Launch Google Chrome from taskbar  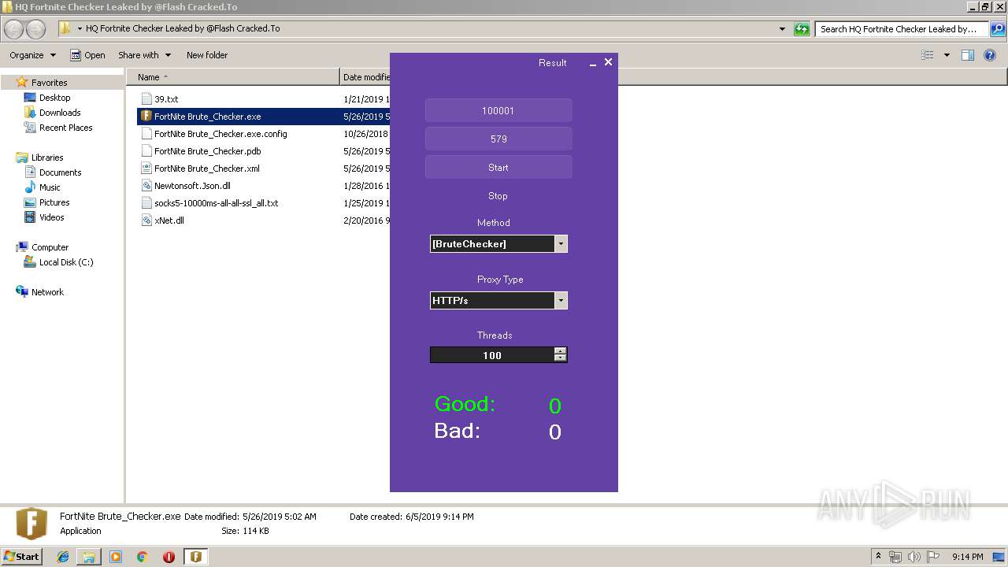coord(143,557)
